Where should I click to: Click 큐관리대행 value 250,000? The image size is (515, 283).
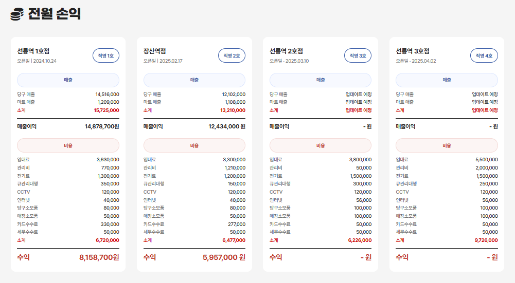pos(489,184)
